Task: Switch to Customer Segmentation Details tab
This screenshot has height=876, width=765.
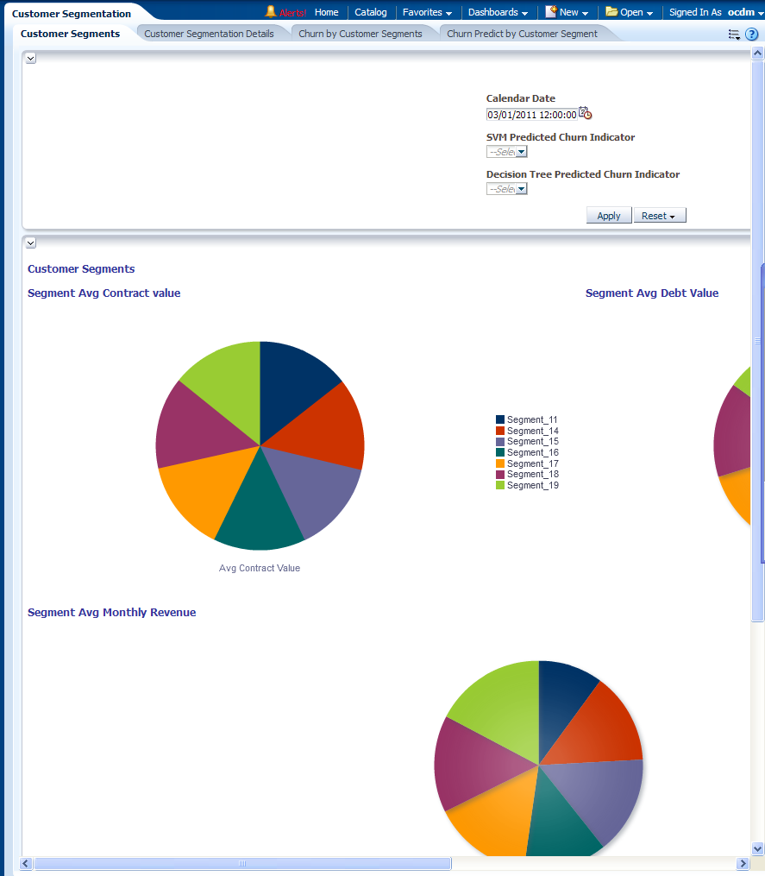Action: [209, 34]
